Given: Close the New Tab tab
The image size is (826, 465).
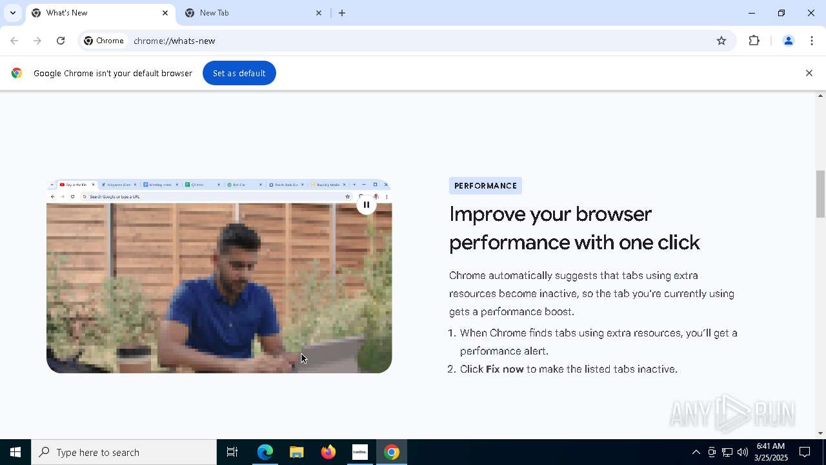Looking at the screenshot, I should pos(318,13).
